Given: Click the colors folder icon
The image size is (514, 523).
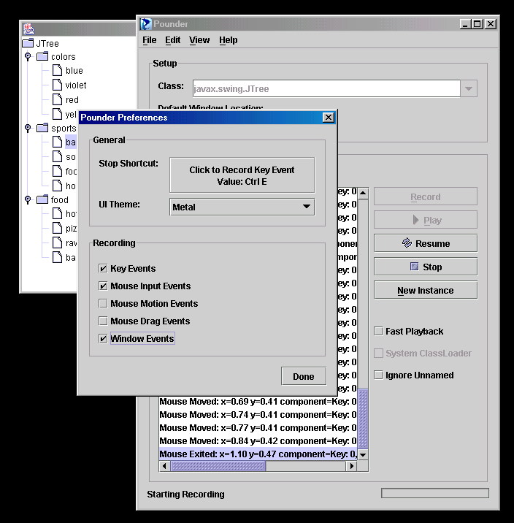Looking at the screenshot, I should pos(42,56).
